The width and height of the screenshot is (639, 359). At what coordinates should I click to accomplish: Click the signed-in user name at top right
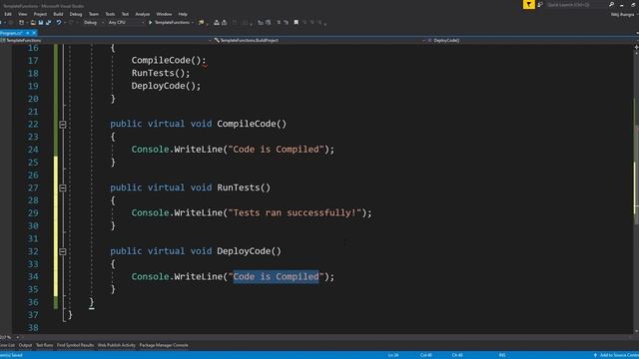click(622, 15)
